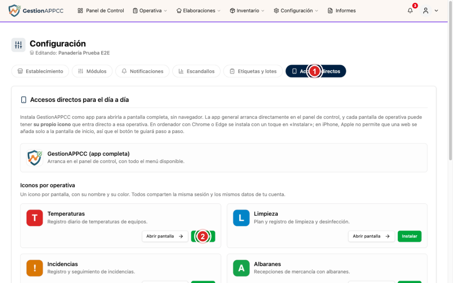Switch to the Módulos tab
This screenshot has height=283, width=453.
point(92,71)
